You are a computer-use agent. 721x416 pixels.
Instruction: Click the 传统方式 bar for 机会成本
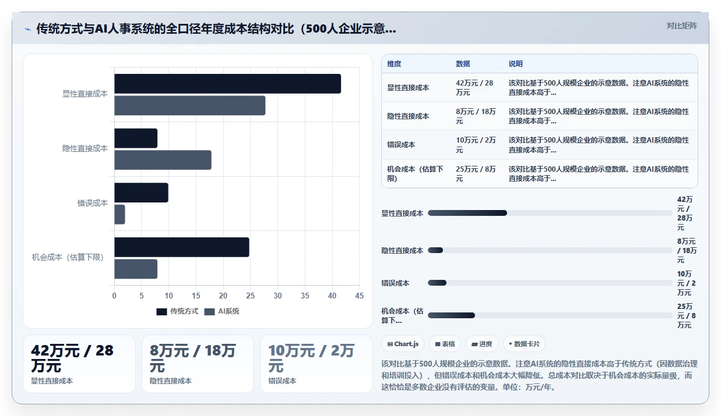[x=182, y=247]
